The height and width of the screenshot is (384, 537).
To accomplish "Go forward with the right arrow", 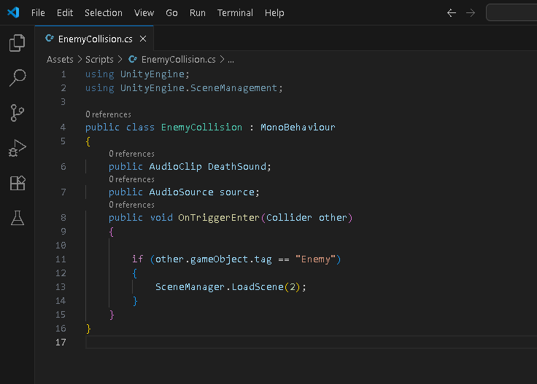I will [x=471, y=13].
